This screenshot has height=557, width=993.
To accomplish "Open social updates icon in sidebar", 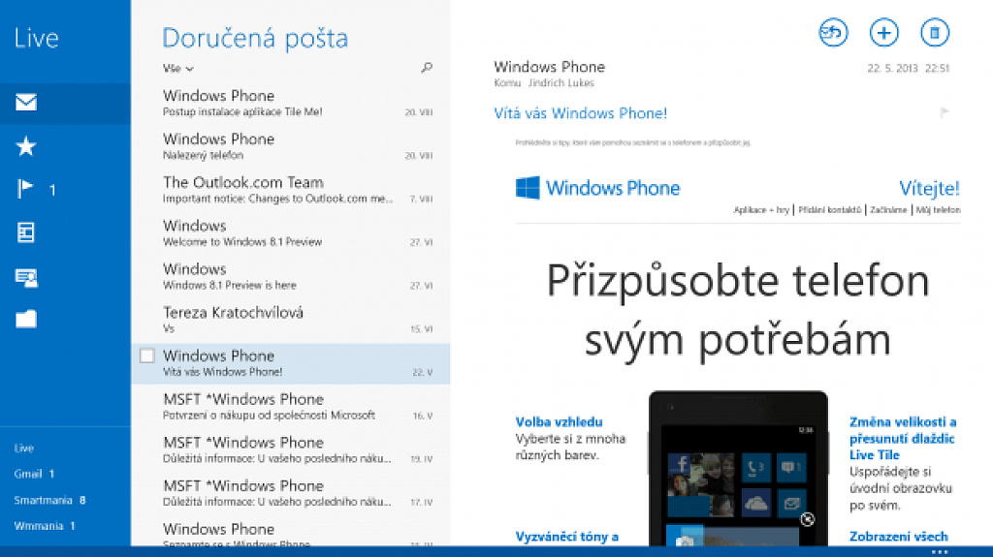I will 26,277.
